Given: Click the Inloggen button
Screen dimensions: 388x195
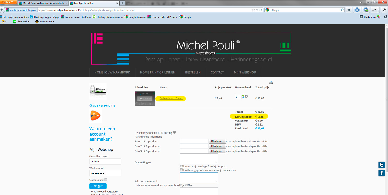Looking at the screenshot, I should pos(98,186).
